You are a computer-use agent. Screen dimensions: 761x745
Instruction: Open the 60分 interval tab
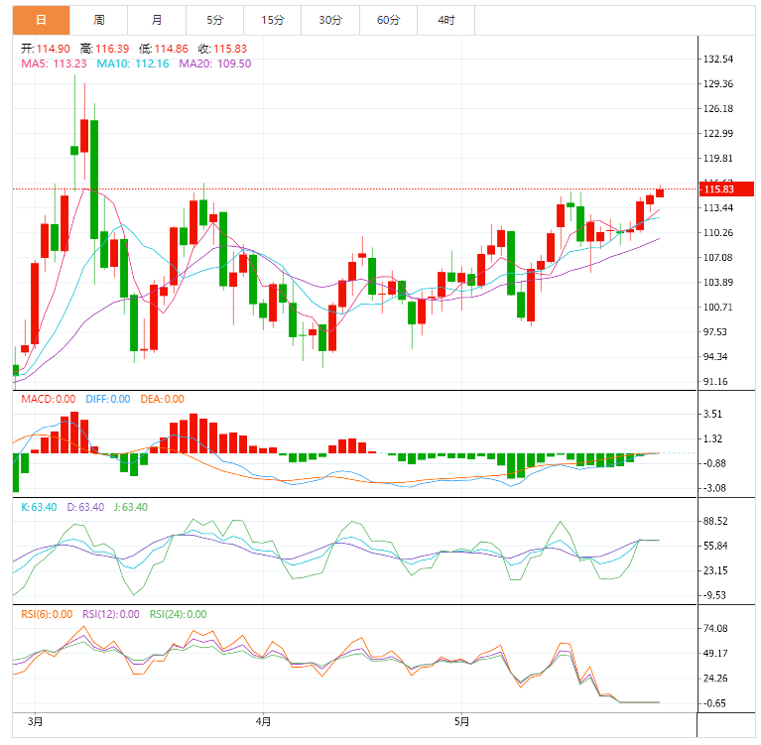coord(388,20)
